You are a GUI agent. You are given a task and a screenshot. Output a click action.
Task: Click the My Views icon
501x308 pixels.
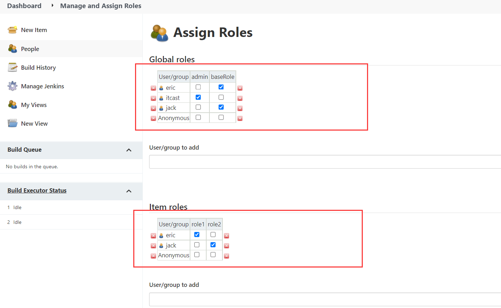(13, 105)
